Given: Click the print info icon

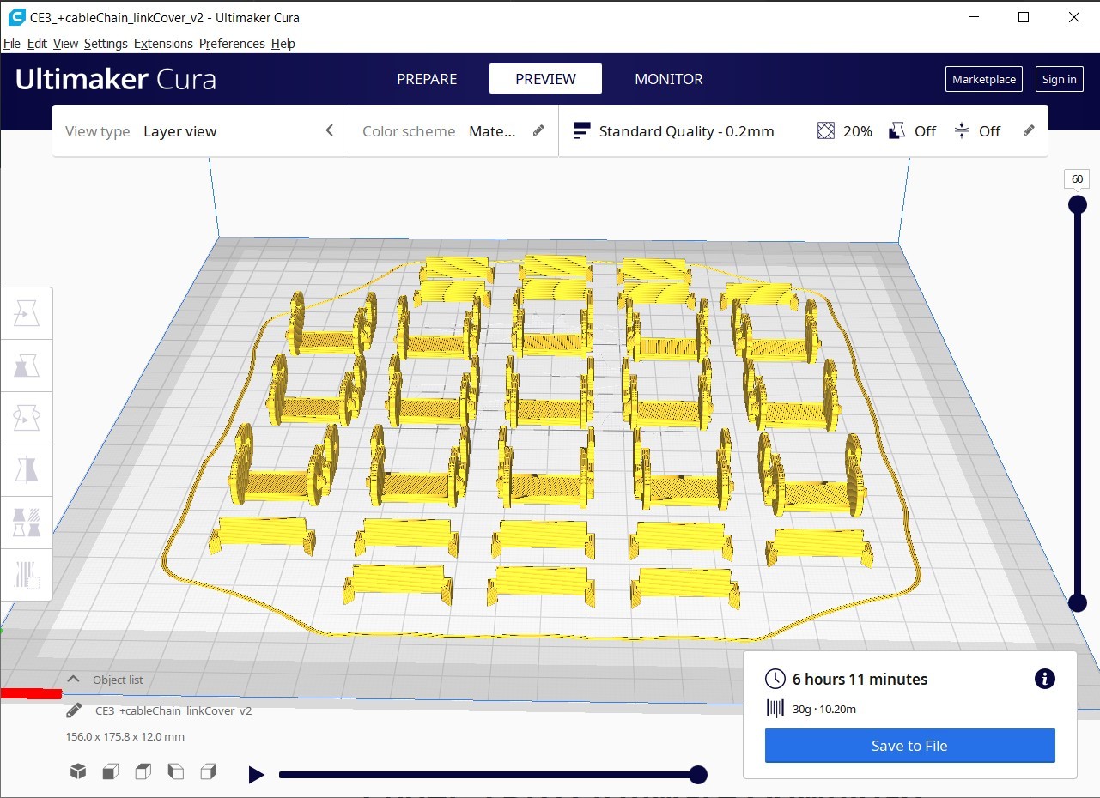Looking at the screenshot, I should point(1045,679).
